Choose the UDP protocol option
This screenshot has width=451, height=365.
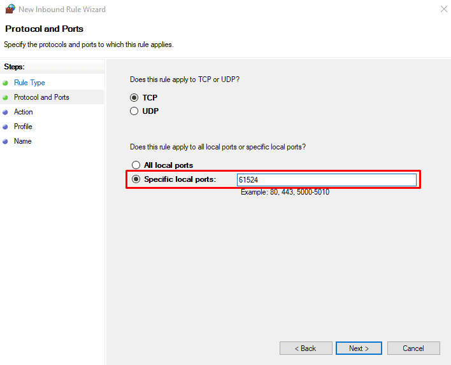point(134,111)
